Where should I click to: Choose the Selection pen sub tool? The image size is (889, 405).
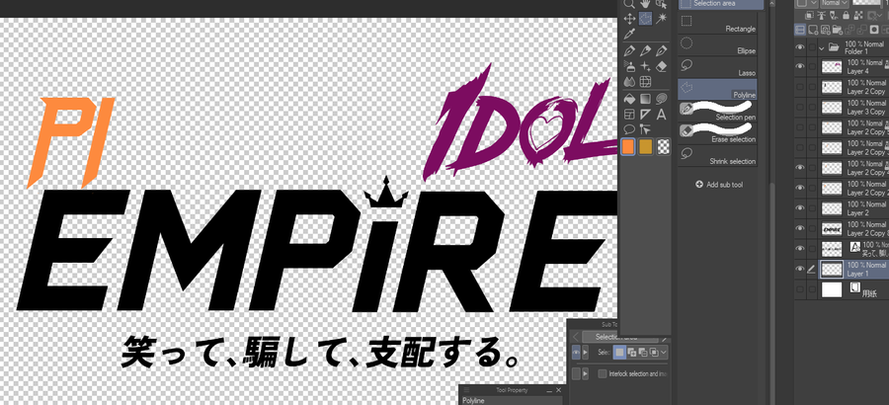tap(718, 112)
